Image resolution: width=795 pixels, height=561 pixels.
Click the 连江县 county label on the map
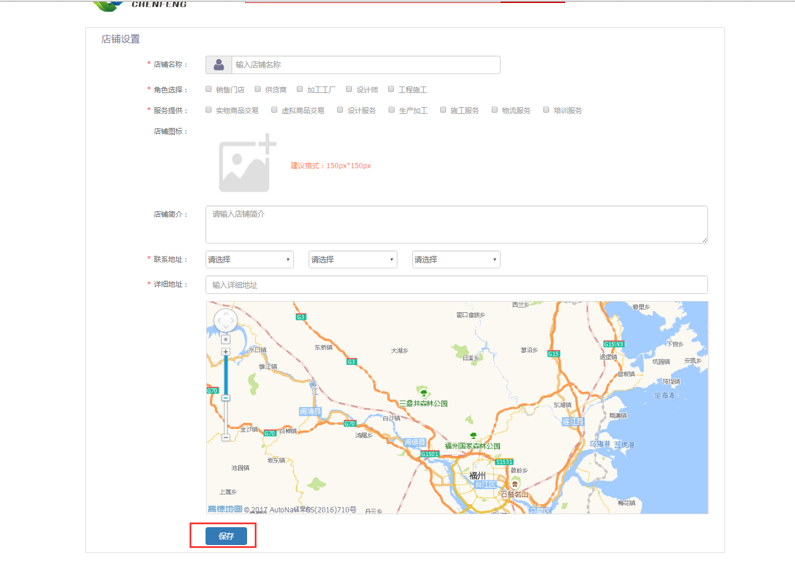[573, 422]
